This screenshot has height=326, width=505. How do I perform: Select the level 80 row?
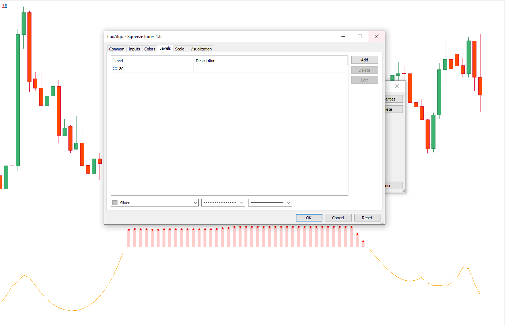click(229, 69)
